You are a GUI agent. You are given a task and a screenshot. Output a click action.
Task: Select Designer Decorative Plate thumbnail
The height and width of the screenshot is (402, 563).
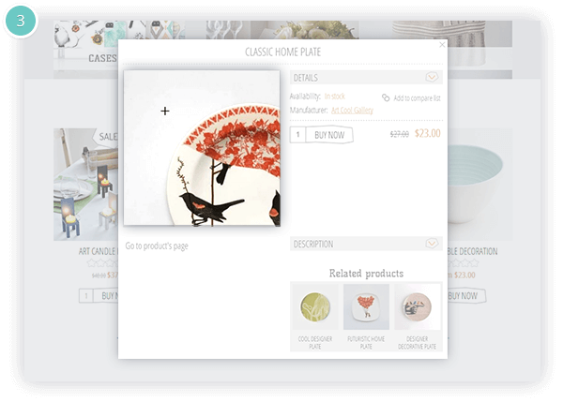(x=418, y=307)
